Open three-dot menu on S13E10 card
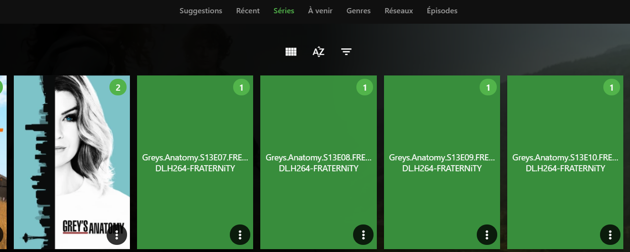 (x=610, y=234)
